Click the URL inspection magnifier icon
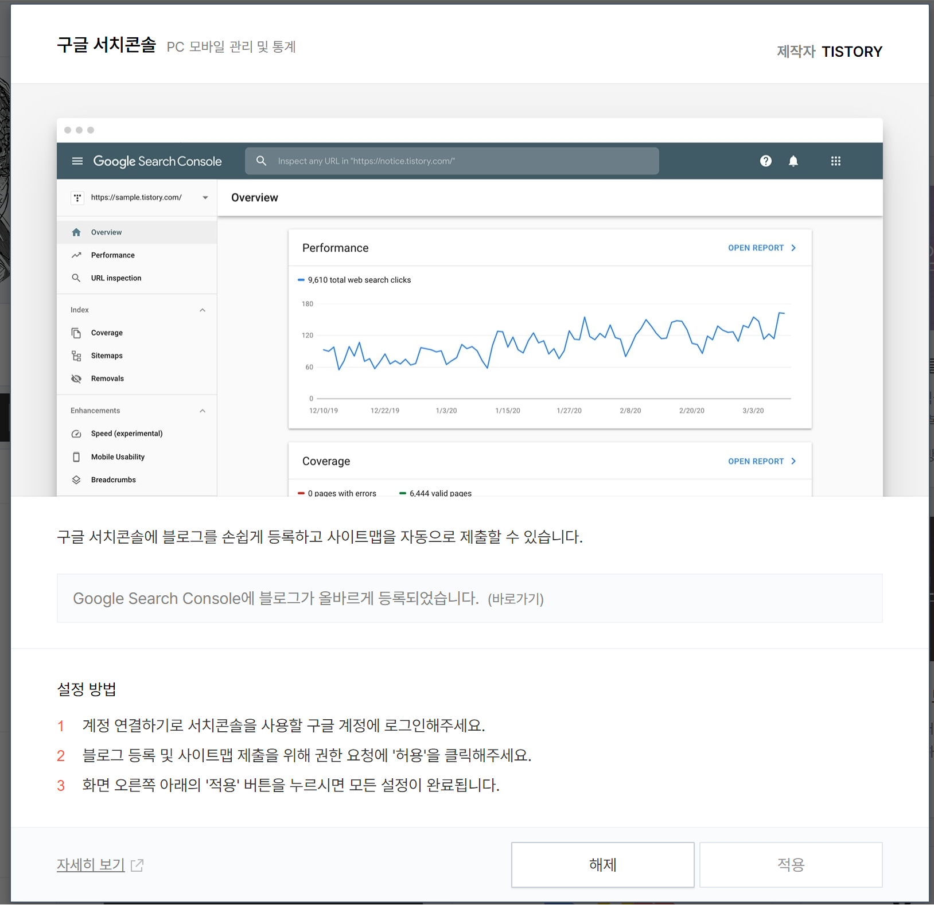 [76, 278]
